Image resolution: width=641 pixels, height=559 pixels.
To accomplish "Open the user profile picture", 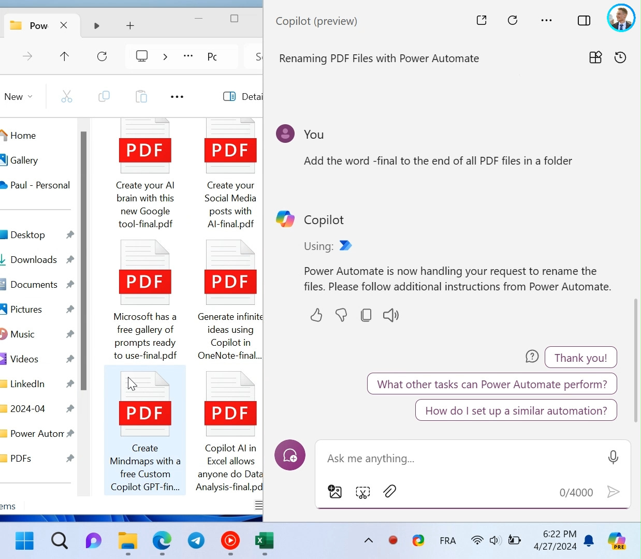I will click(x=621, y=18).
